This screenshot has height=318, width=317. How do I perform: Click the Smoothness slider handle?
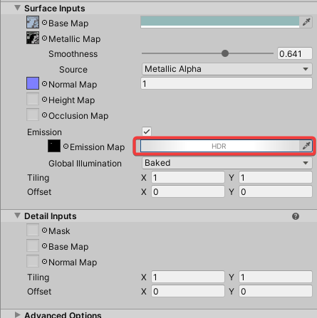[x=225, y=53]
